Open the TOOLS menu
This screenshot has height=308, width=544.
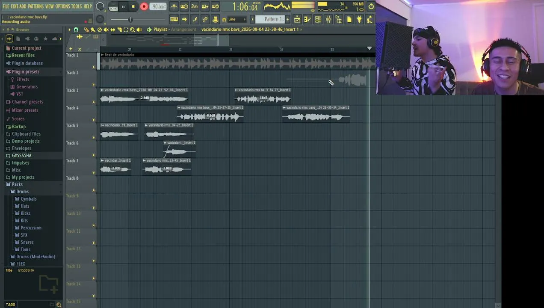tap(77, 6)
